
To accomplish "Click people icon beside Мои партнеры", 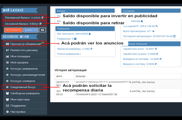I will point(7,99).
